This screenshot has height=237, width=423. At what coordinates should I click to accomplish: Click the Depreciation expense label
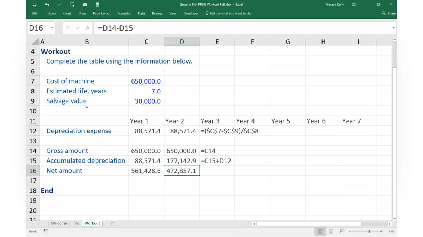79,131
